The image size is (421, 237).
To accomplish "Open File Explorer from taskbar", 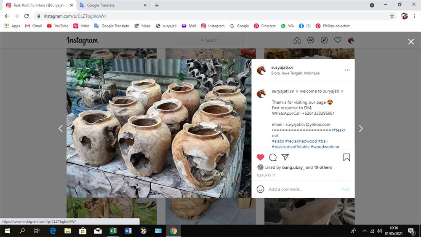I will click(68, 231).
